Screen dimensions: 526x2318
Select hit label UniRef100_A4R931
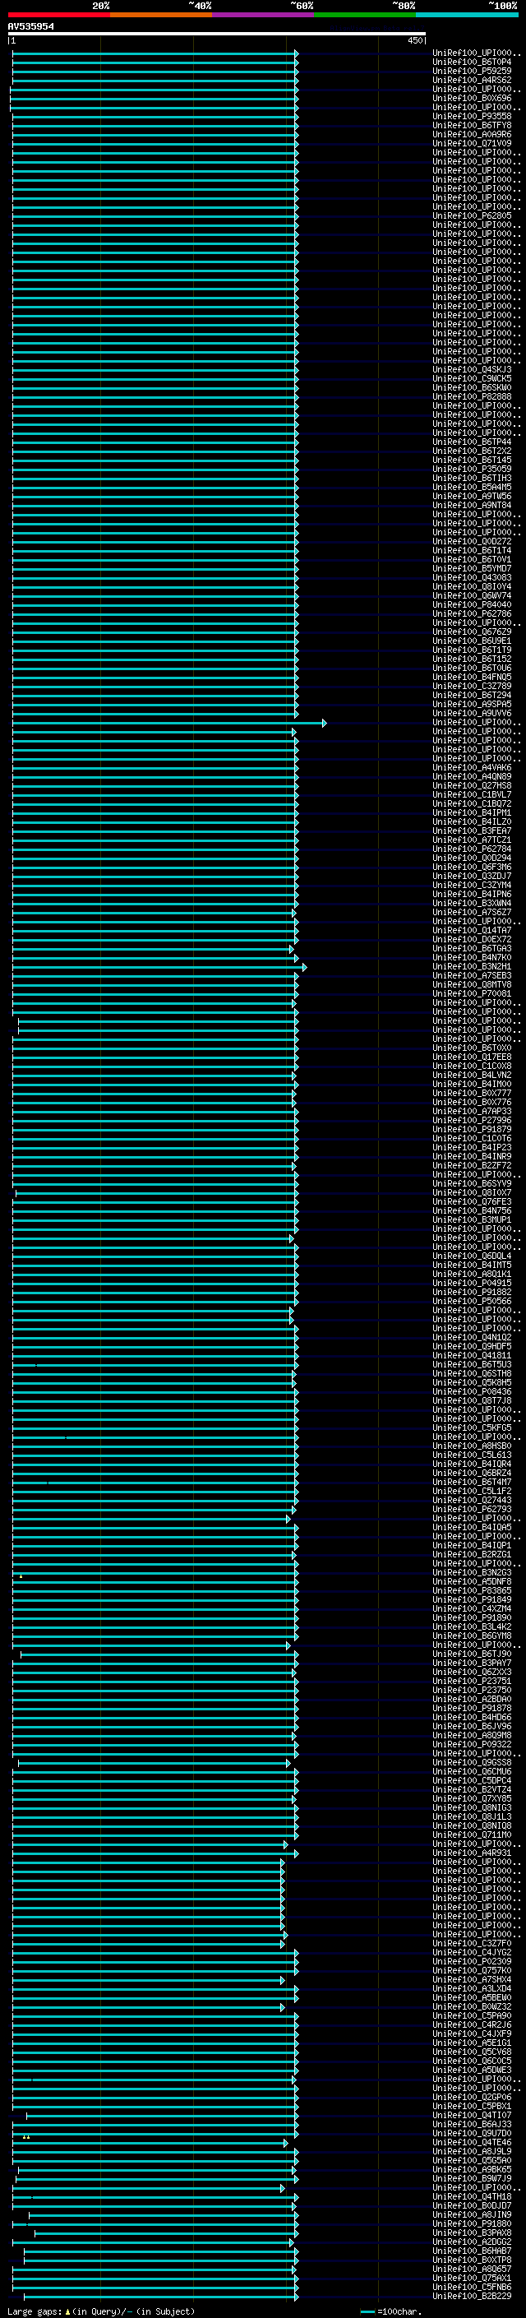[472, 1853]
